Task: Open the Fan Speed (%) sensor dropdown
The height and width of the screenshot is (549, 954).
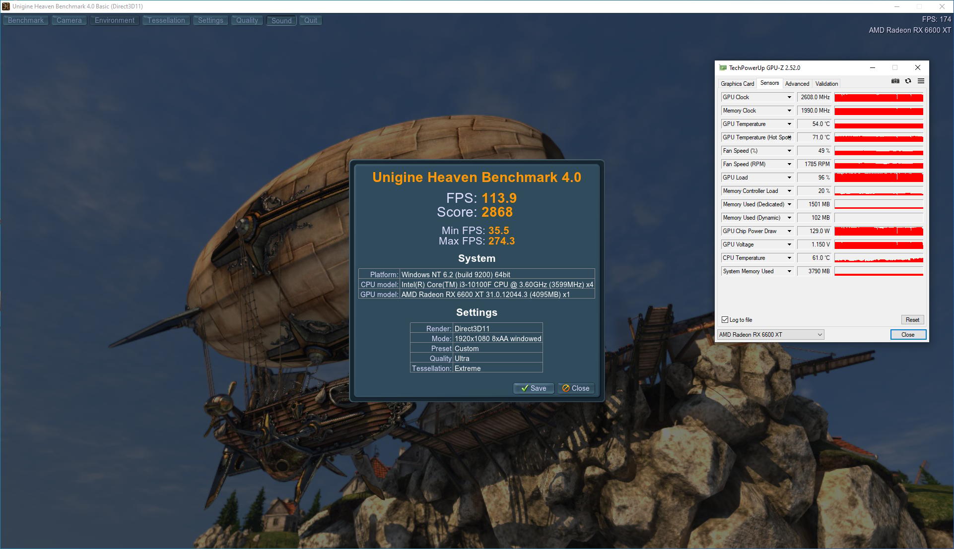Action: point(789,151)
